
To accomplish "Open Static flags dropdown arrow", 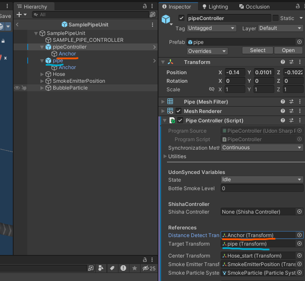I will point(301,18).
